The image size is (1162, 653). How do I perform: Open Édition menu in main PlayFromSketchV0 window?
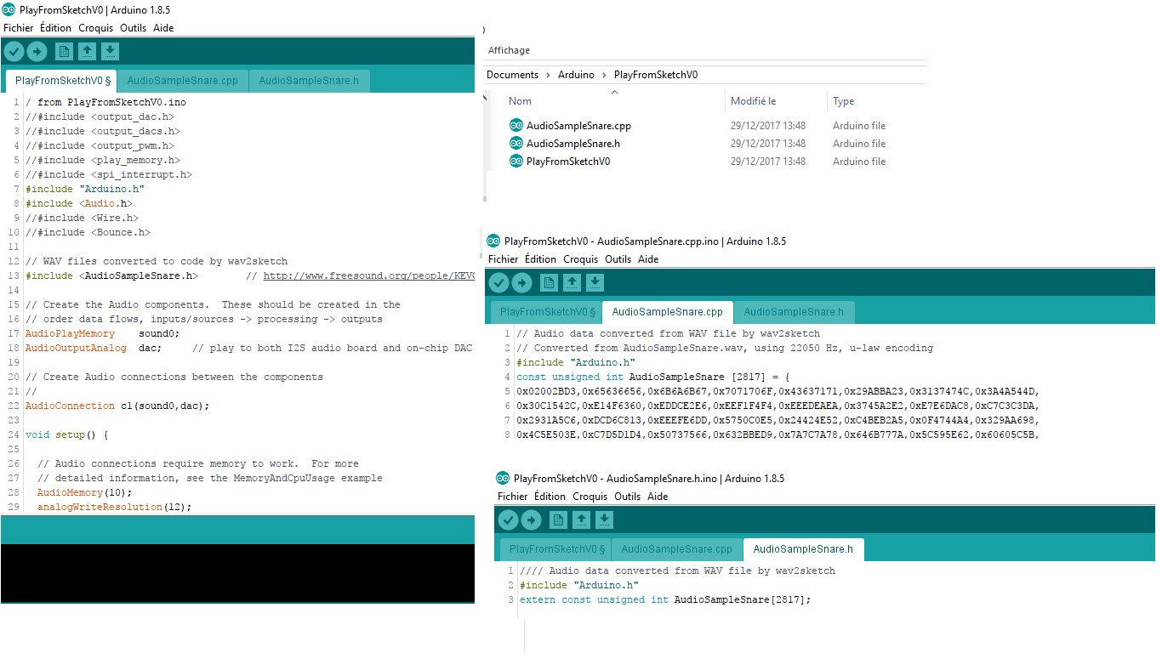56,28
